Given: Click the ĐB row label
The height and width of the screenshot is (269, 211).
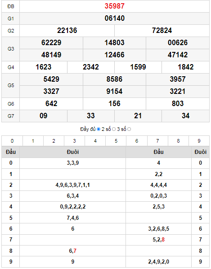Looking at the screenshot, I should [x=11, y=6].
